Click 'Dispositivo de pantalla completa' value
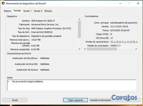 tap(46, 36)
